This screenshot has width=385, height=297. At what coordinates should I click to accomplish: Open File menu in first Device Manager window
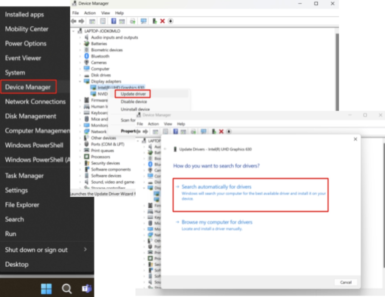(75, 13)
